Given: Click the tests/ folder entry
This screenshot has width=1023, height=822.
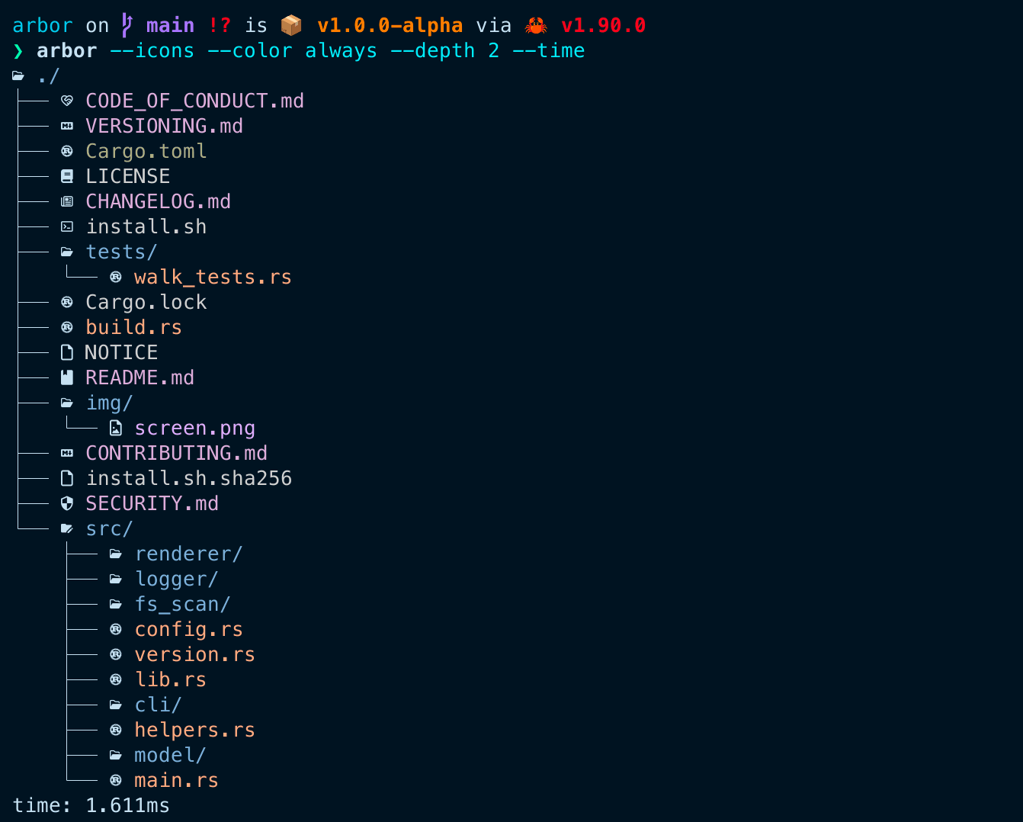Looking at the screenshot, I should pyautogui.click(x=121, y=252).
